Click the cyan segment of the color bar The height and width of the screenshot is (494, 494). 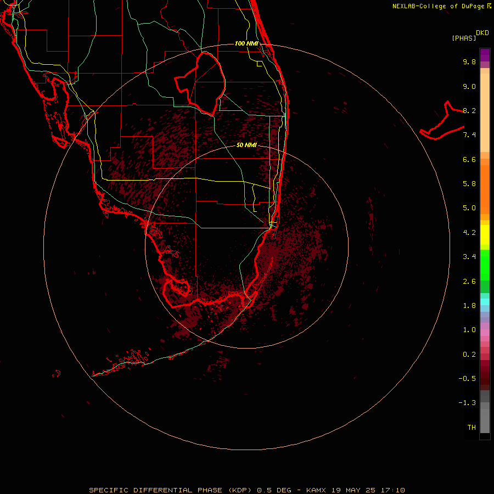pyautogui.click(x=485, y=302)
